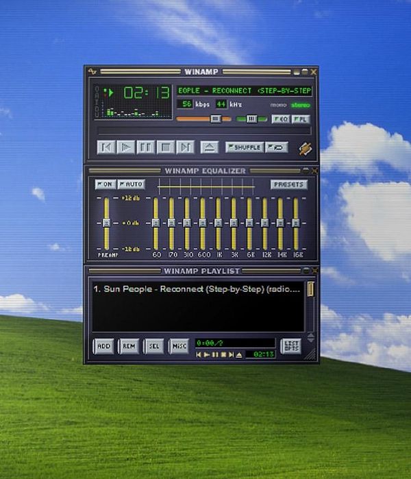Click the playlist scrollbar handle
411x479 pixels.
310,289
